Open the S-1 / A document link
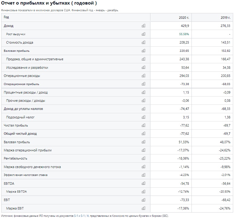 click(x=85, y=216)
